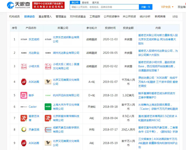Click the 投资金额 column header
Screen dimensions: 186x150
tap(128, 28)
